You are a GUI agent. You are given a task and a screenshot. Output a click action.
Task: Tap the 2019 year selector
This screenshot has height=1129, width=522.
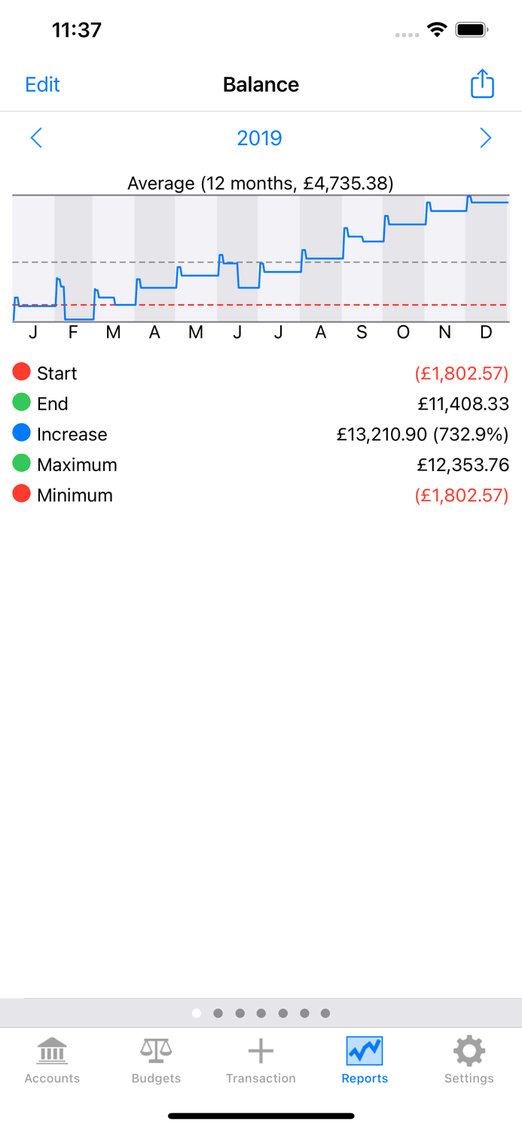pos(259,138)
